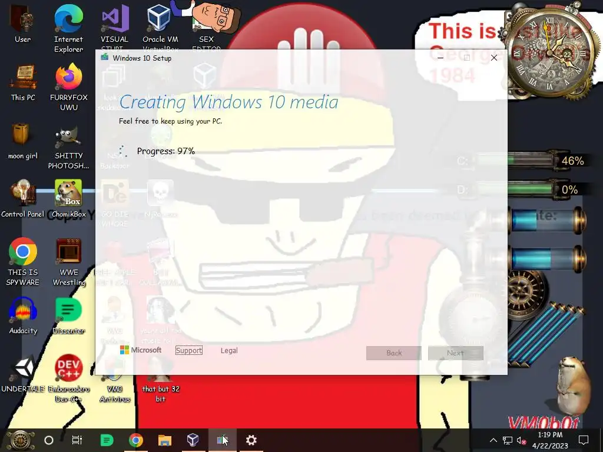Open Dissenter from the taskbar

click(107, 440)
